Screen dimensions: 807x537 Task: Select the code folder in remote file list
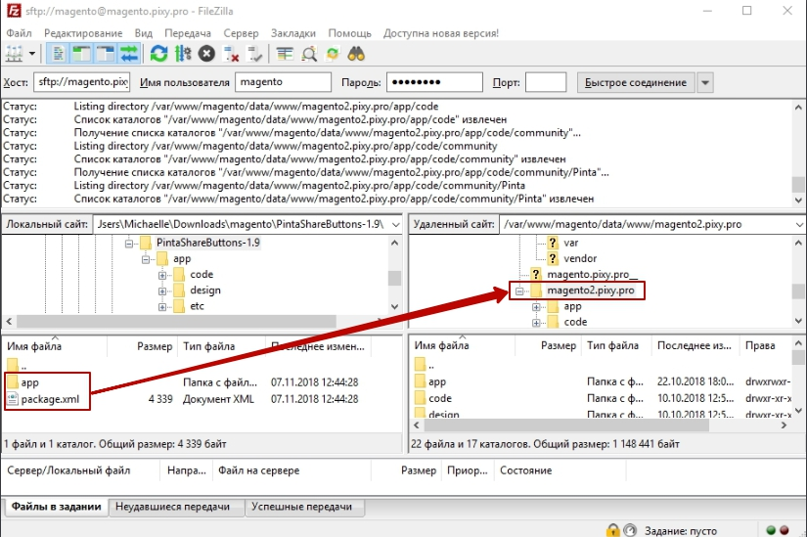point(440,398)
